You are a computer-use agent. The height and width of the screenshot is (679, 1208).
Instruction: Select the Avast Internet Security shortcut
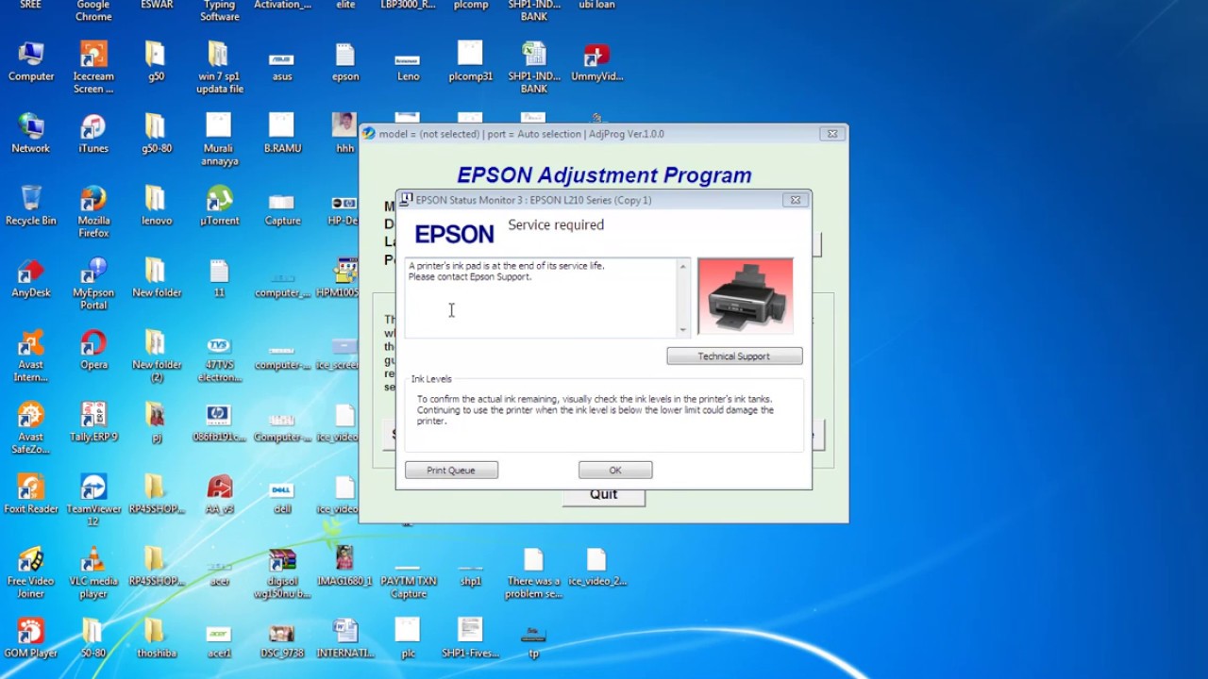(31, 356)
